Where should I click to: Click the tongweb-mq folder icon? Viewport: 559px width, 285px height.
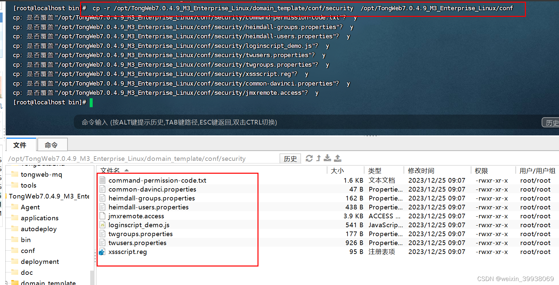click(x=15, y=174)
